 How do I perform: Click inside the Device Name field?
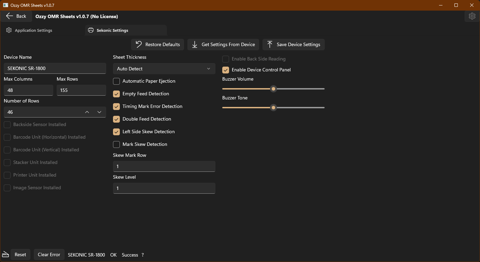coord(55,68)
